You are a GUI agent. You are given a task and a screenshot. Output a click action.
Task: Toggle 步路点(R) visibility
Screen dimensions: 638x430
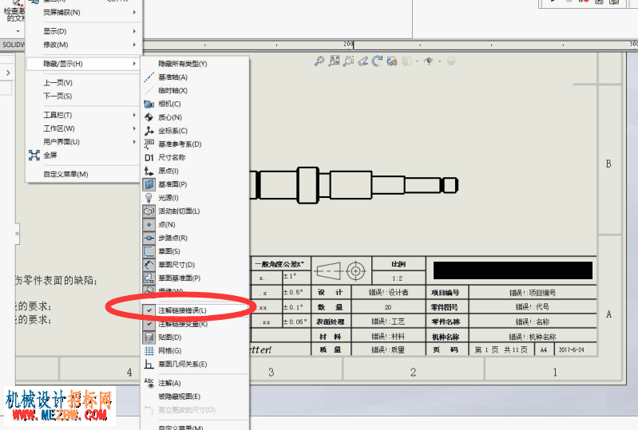click(149, 239)
